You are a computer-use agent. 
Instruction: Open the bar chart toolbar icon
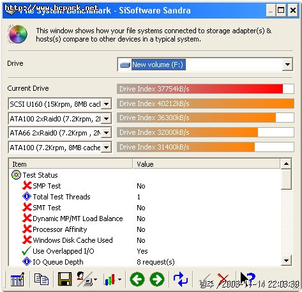pyautogui.click(x=110, y=279)
